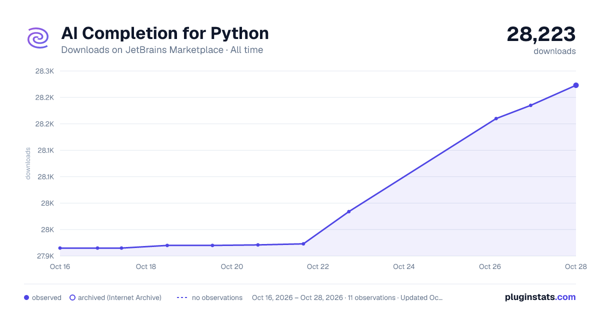The width and height of the screenshot is (600, 315).
Task: Click the Oct 18 x-axis label
Action: coord(146,266)
